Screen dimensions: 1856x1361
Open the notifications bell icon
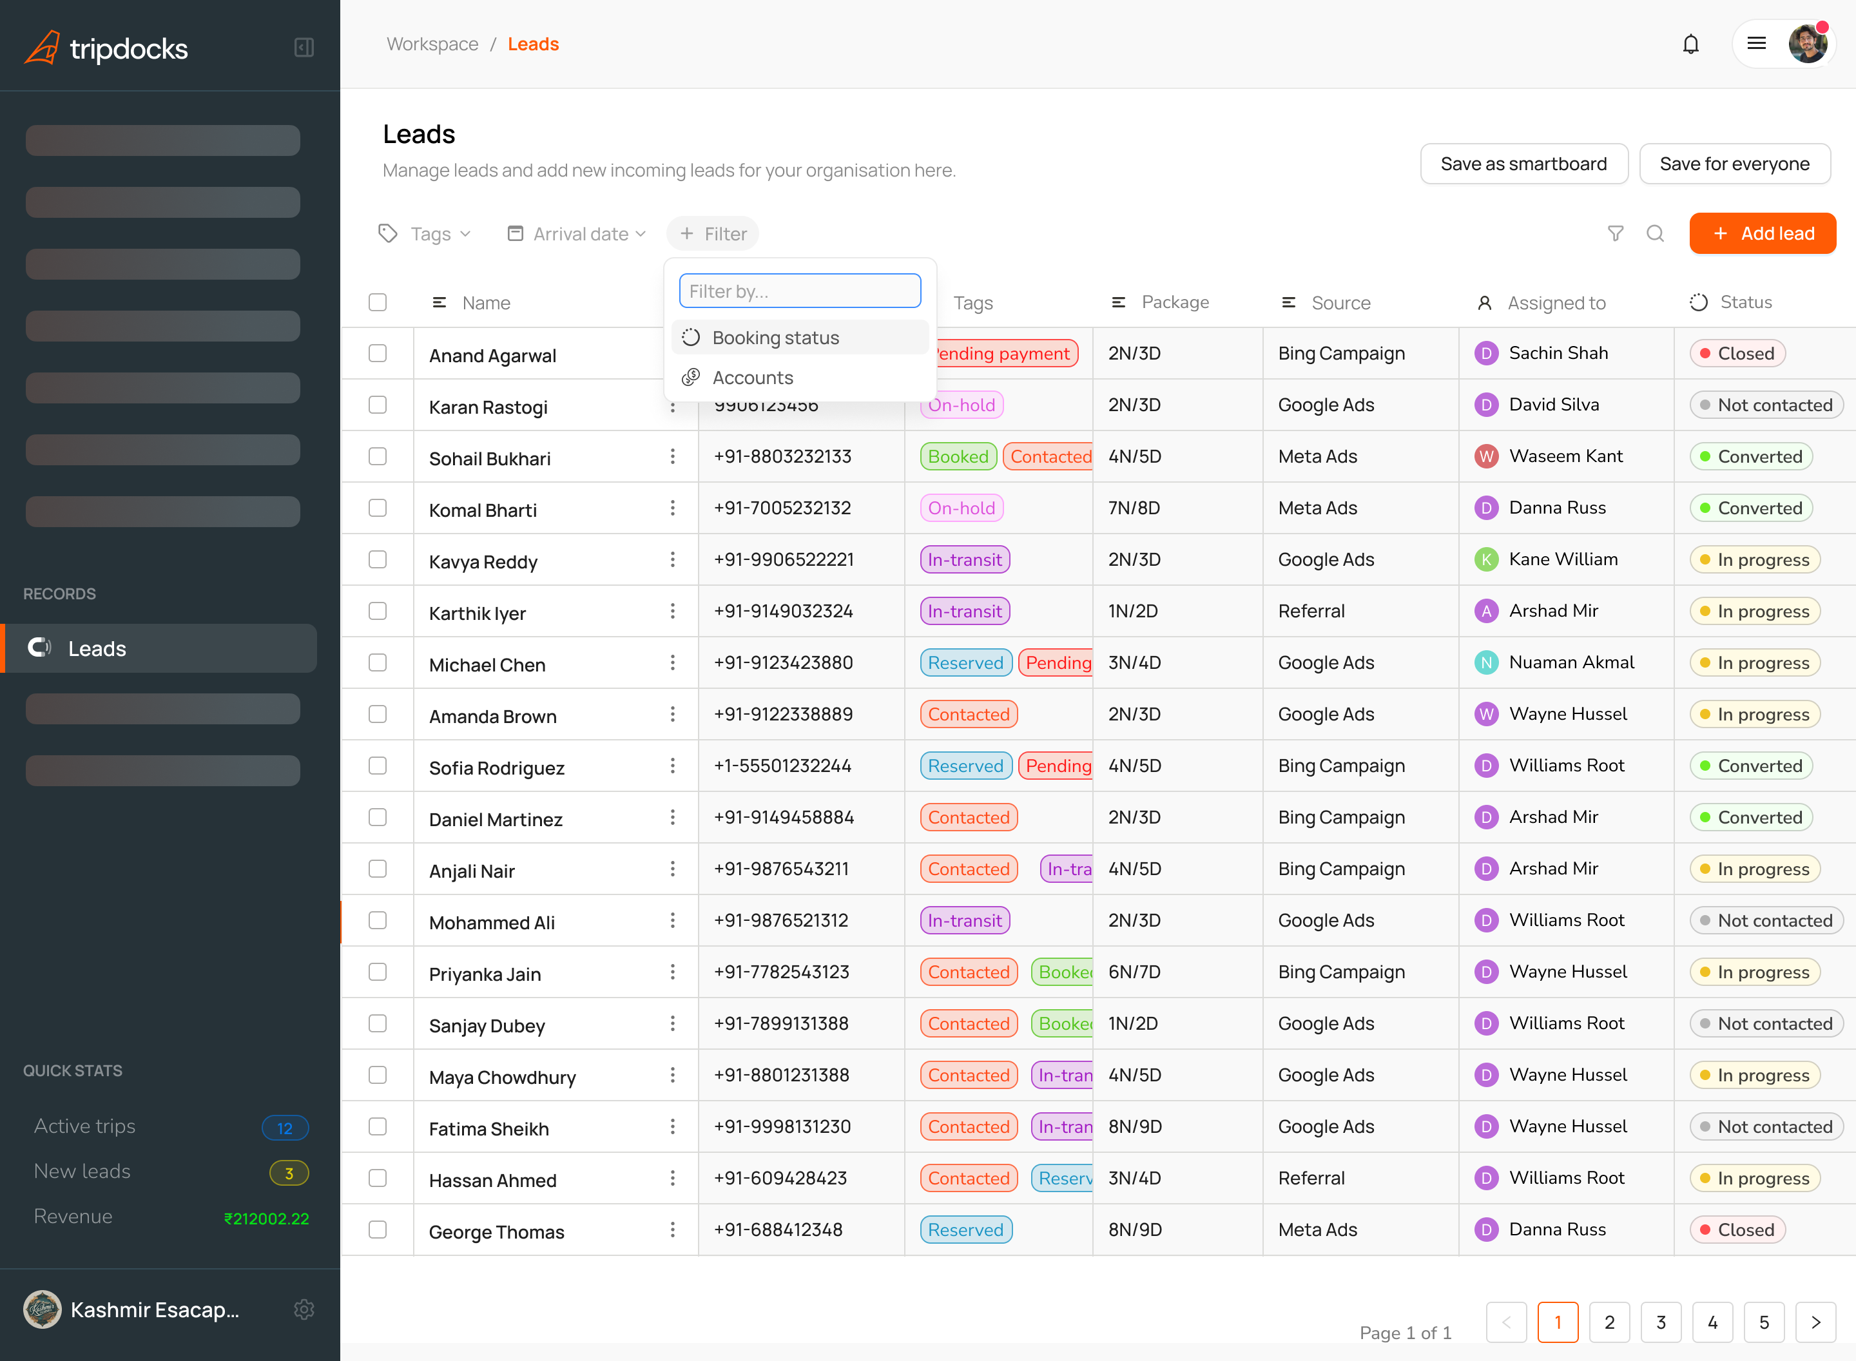tap(1690, 44)
